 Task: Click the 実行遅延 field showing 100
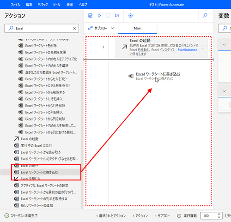pyautogui.click(x=211, y=216)
